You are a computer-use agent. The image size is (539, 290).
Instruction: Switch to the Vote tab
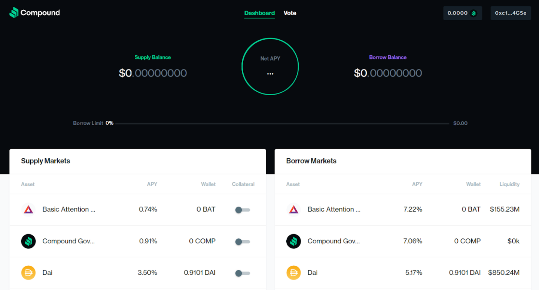[290, 13]
